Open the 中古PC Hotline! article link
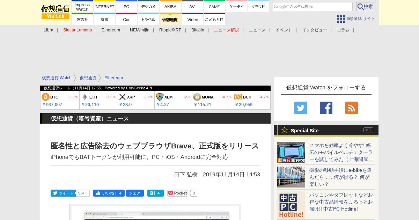This screenshot has width=419, height=220. (x=341, y=202)
